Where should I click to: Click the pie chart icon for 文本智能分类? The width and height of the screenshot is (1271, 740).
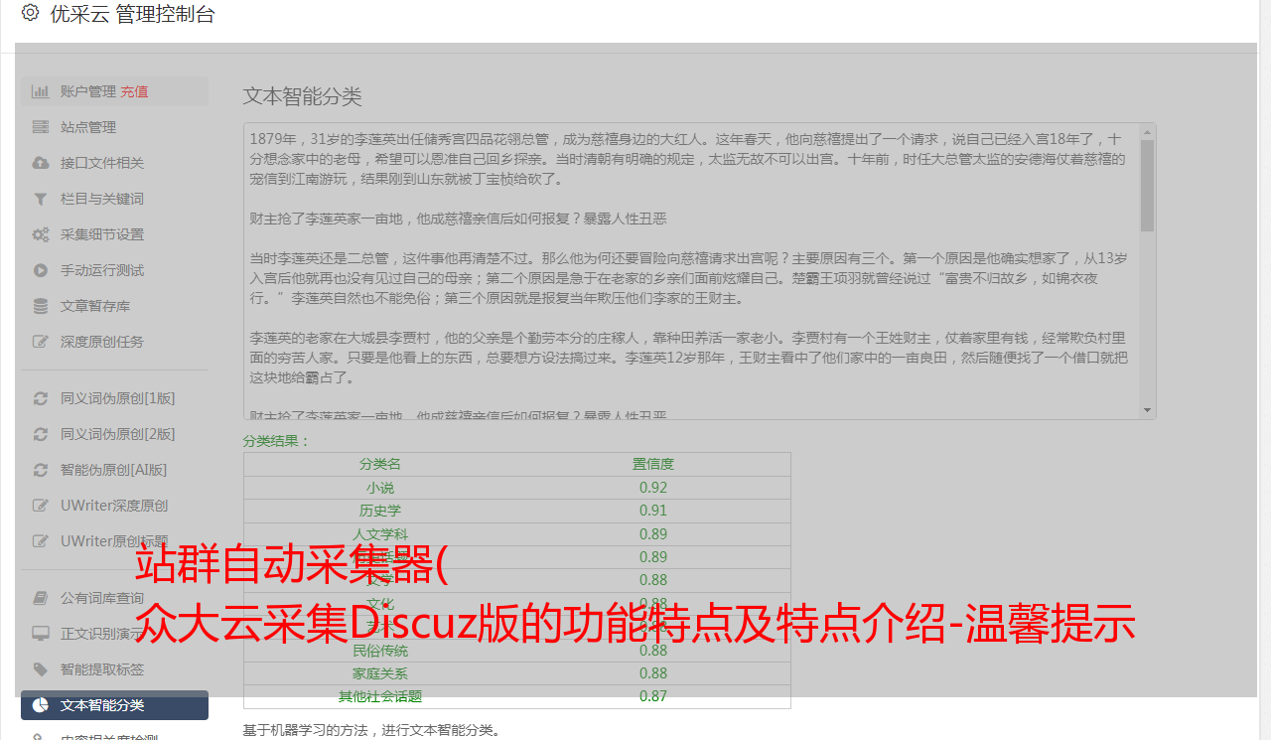[41, 705]
